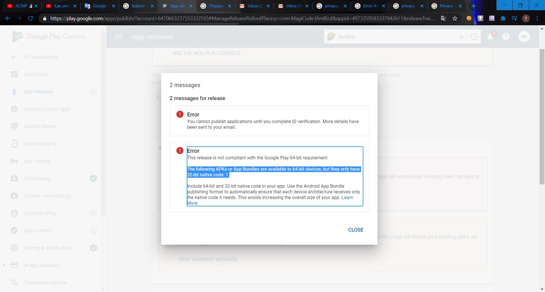Screen dimensions: 545x292
Task: Close the 'App rele' tab
Action: [191, 6]
